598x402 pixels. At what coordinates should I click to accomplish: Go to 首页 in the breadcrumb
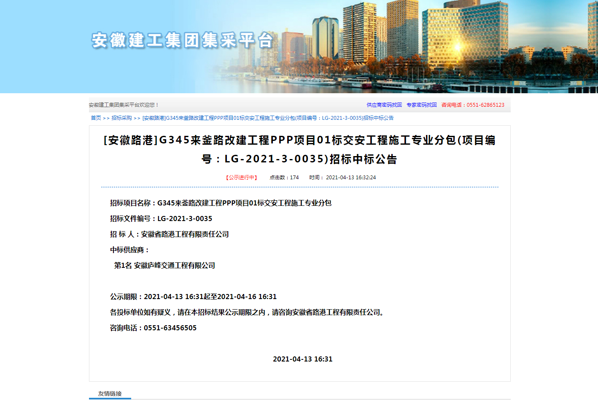pyautogui.click(x=96, y=118)
